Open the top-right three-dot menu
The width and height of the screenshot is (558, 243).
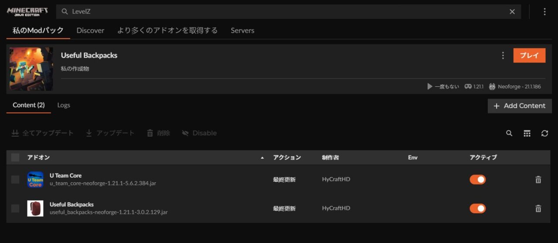click(544, 12)
